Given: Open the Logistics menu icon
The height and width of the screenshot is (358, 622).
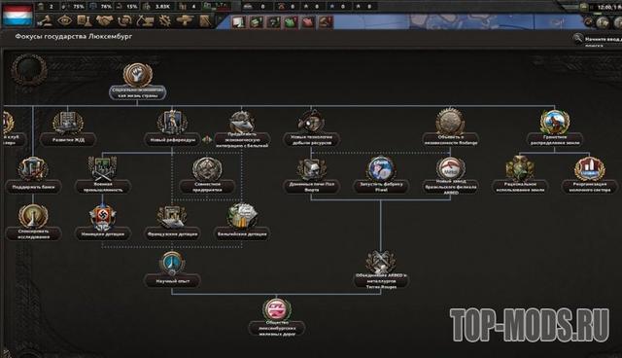Looking at the screenshot, I should [x=205, y=20].
